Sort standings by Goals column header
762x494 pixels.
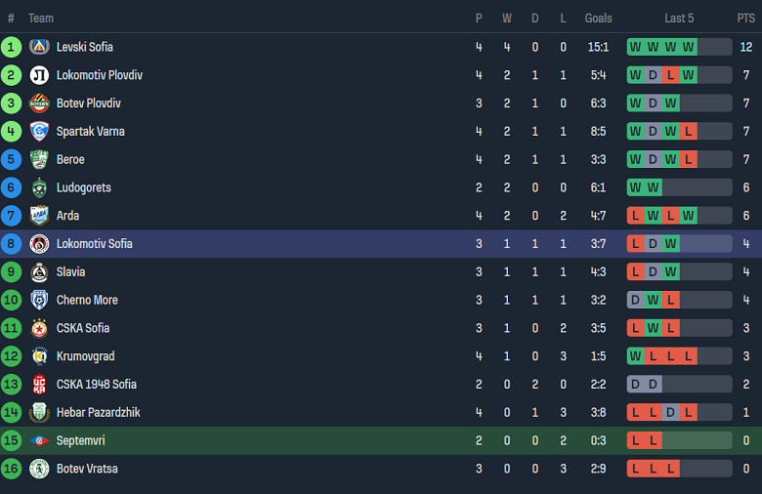598,19
